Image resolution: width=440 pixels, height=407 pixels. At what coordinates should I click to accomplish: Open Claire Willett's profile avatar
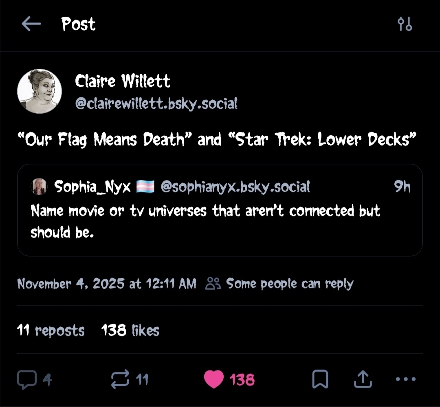click(40, 91)
